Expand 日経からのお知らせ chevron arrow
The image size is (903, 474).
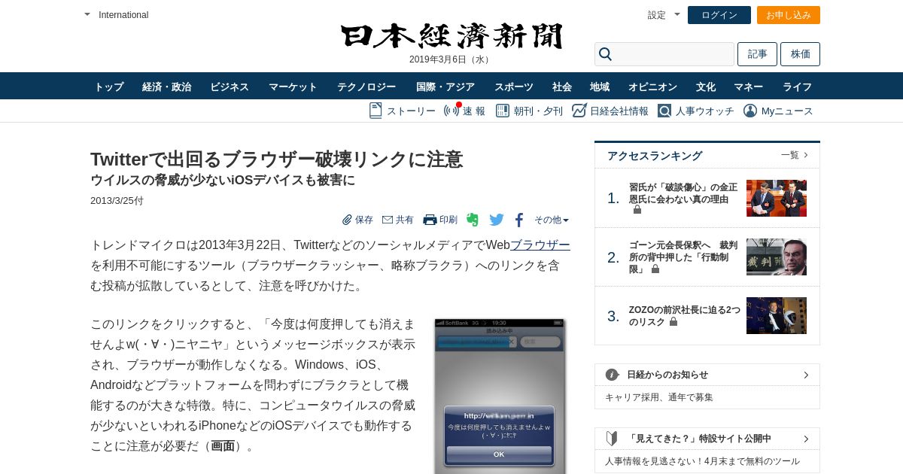click(806, 375)
